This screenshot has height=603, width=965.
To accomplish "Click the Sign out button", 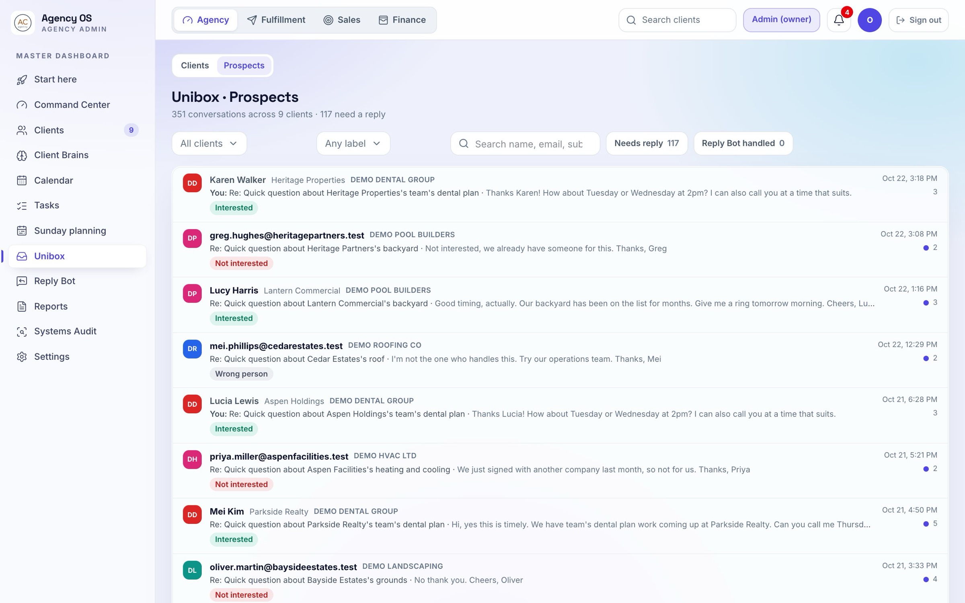I will (x=918, y=20).
